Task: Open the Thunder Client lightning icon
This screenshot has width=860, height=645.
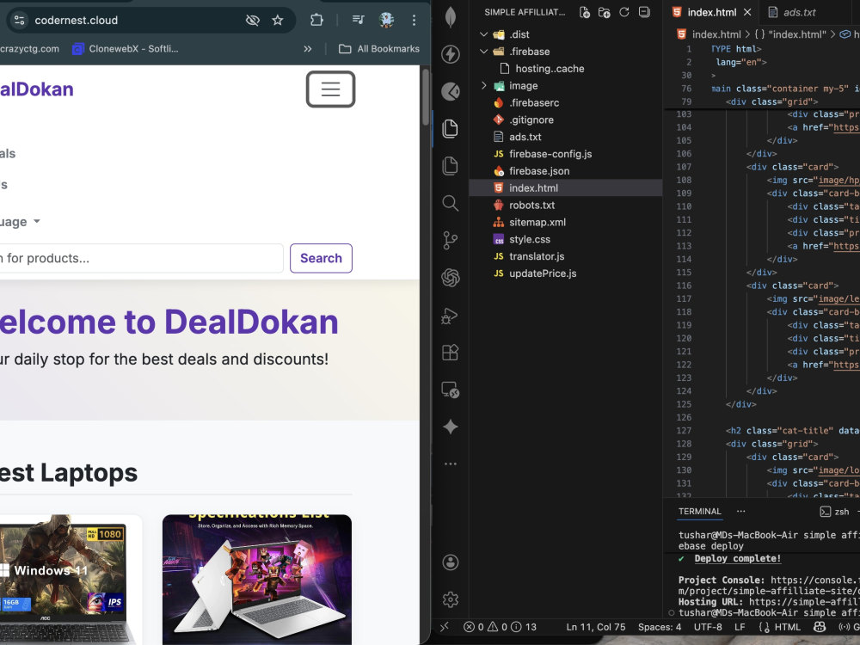Action: (451, 54)
